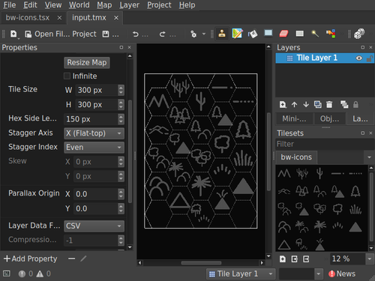This screenshot has height=281, width=375.
Task: Undo the last action
Action: click(136, 34)
